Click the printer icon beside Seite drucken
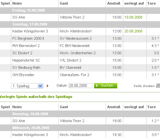 [x=158, y=86]
